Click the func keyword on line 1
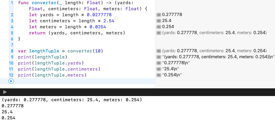 click(23, 3)
